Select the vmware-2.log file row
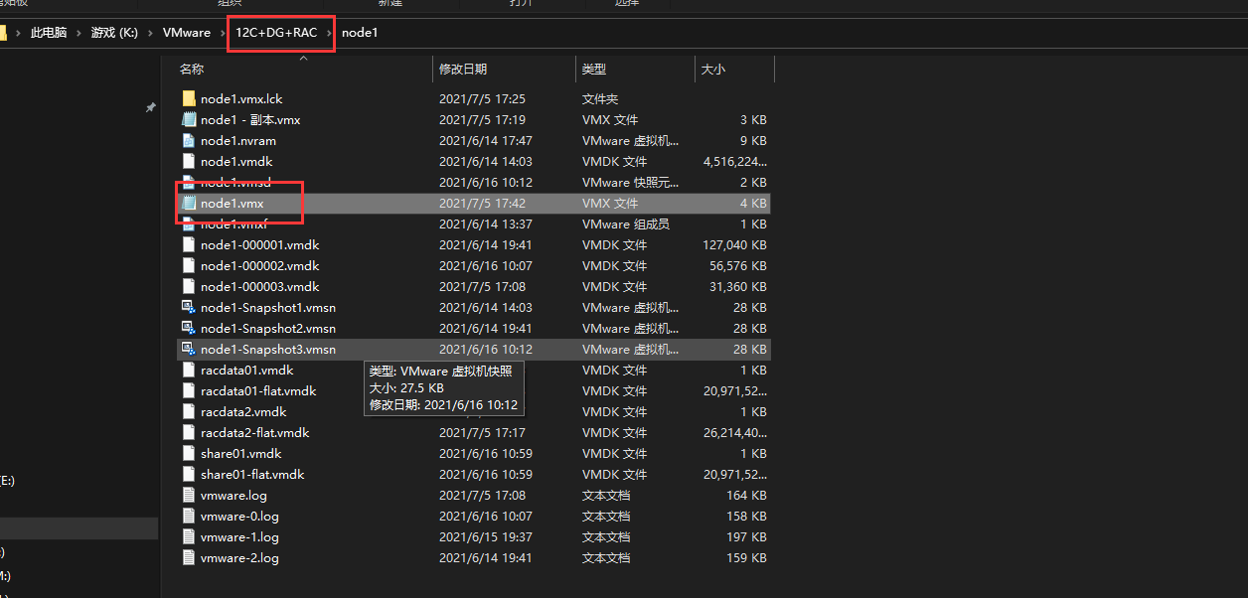Image resolution: width=1248 pixels, height=598 pixels. [x=474, y=557]
